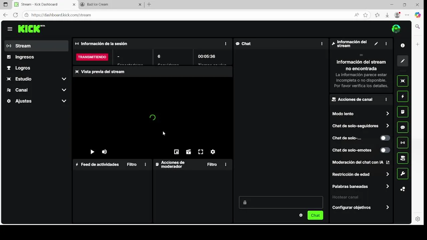
Task: Enable picture-in-picture on stream preview
Action: pos(176,152)
